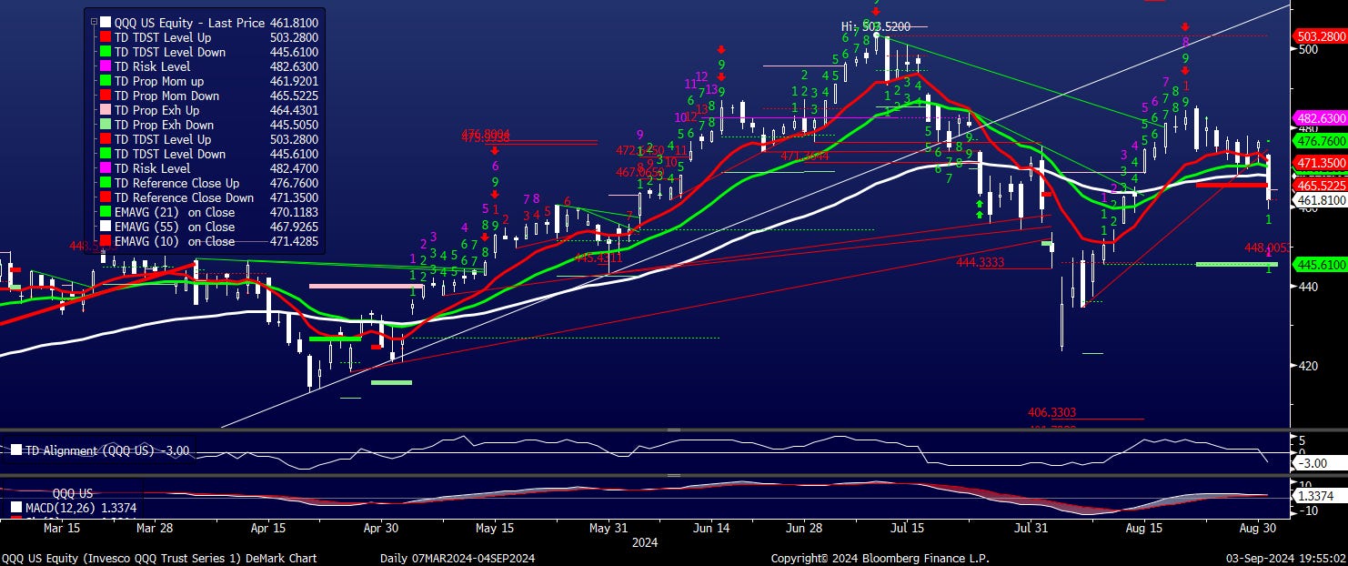The width and height of the screenshot is (1348, 566).
Task: Click the red 465.5225 price axis tag
Action: 1321,185
